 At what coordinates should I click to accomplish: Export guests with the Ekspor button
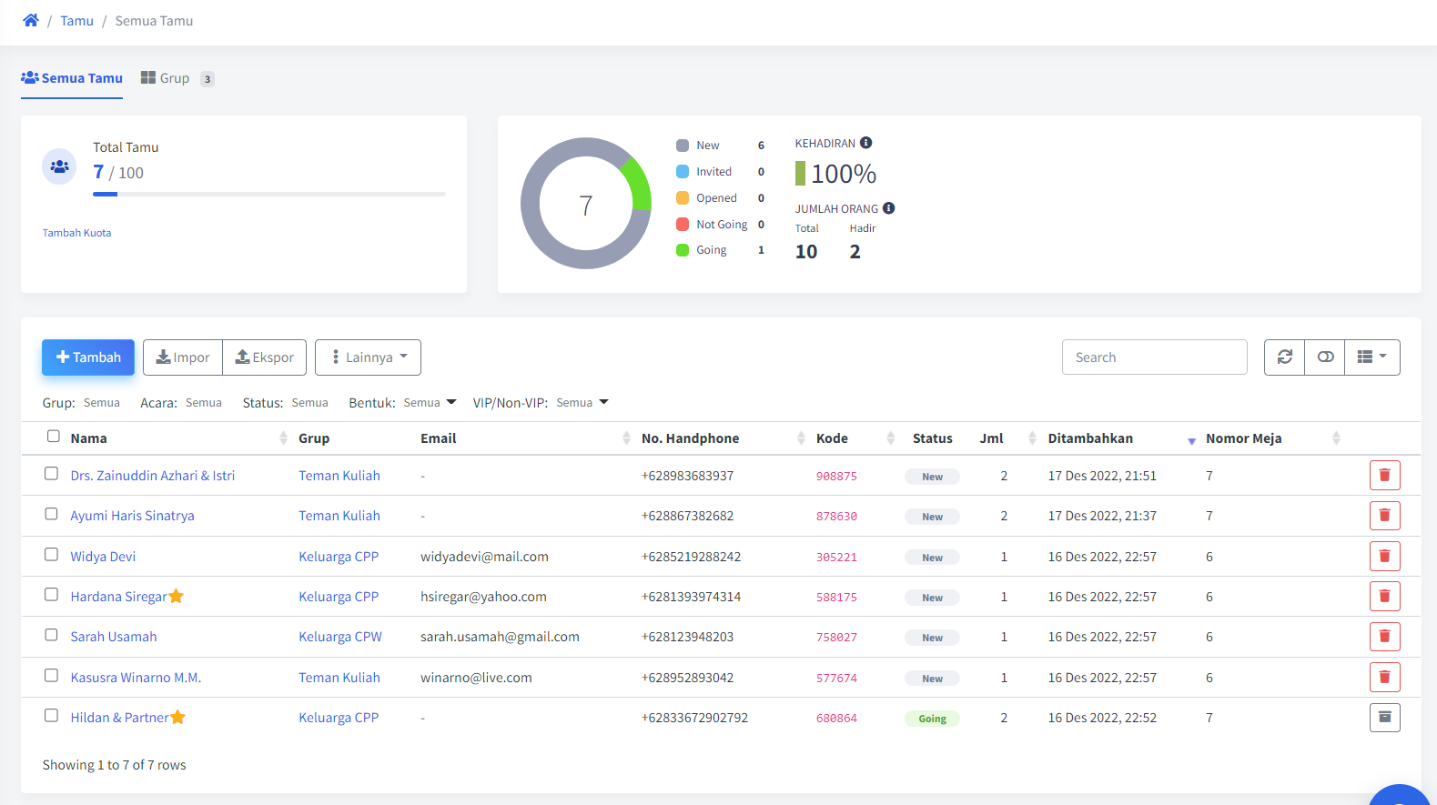[265, 357]
